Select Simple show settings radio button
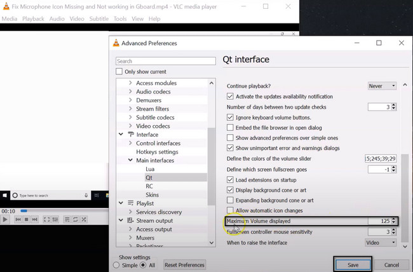Viewport: 413px width, 272px height. 116,265
